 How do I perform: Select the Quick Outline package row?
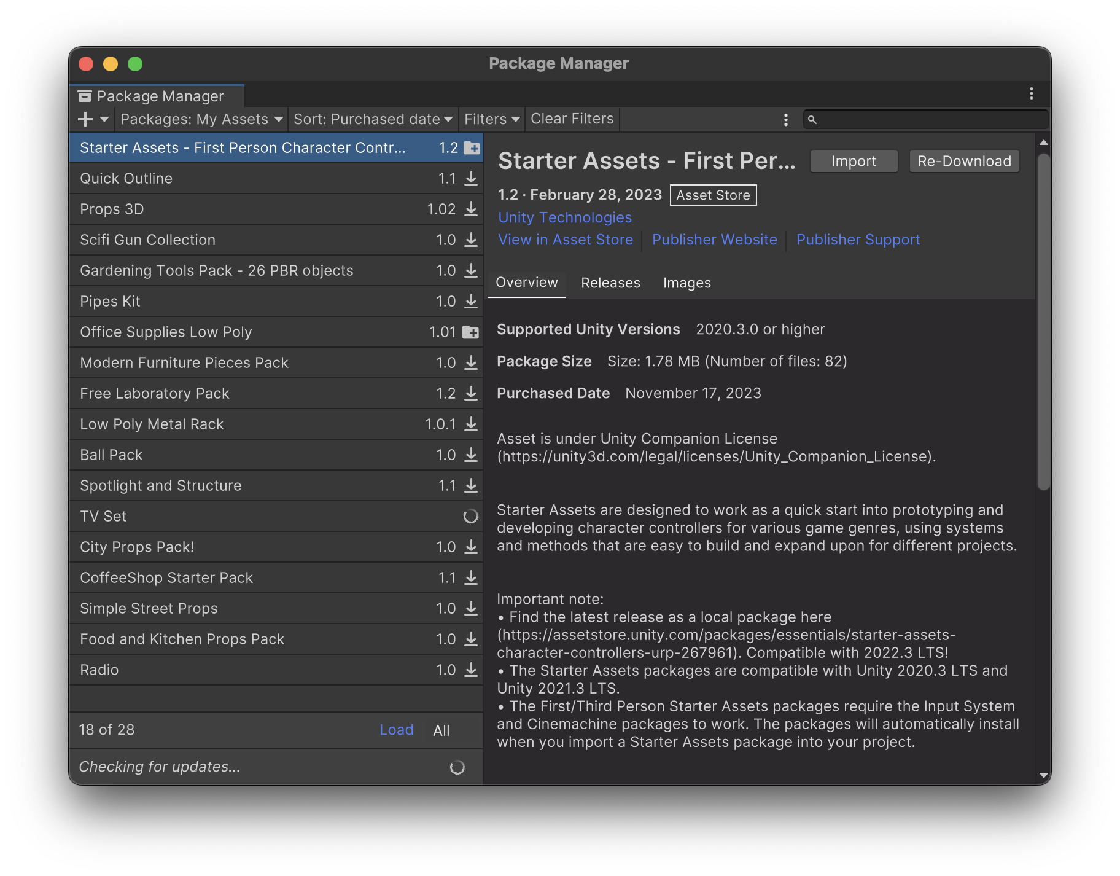[276, 178]
